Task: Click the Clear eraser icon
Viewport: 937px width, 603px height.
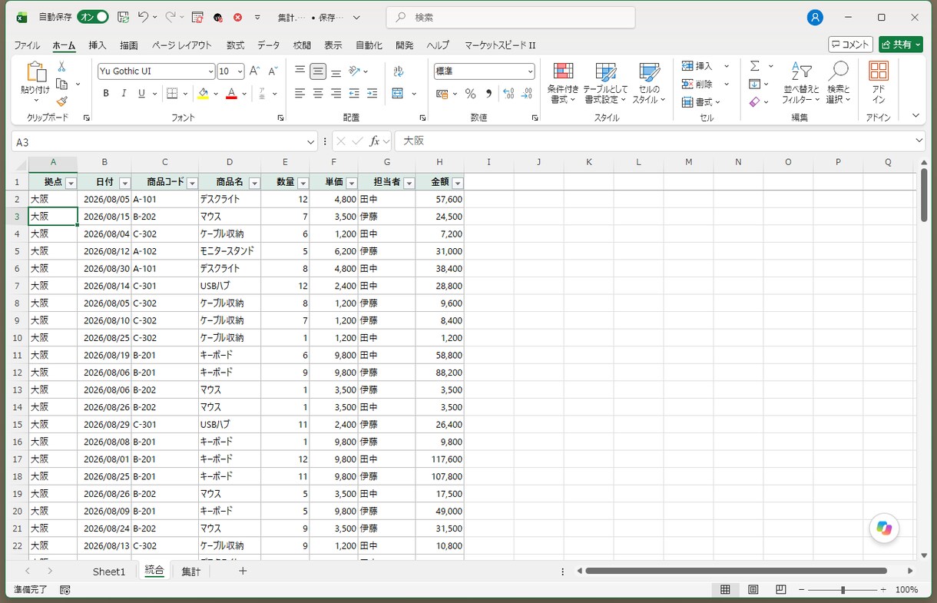Action: [x=755, y=101]
